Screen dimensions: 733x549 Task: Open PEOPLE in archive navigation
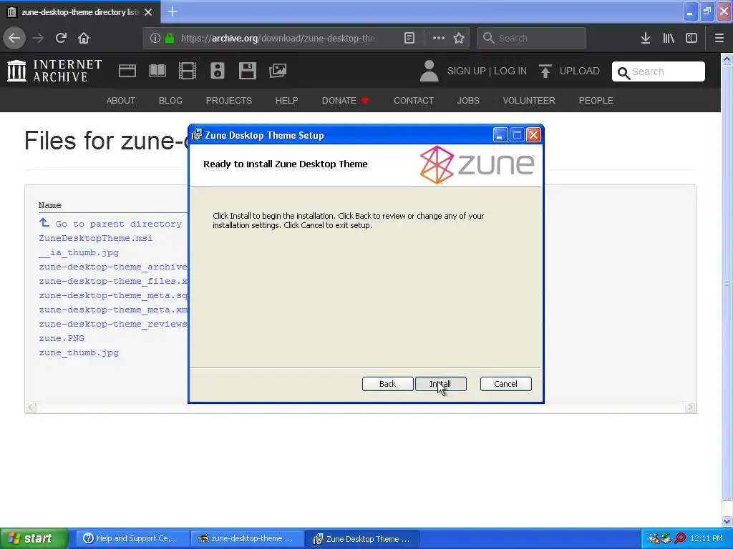(x=596, y=100)
